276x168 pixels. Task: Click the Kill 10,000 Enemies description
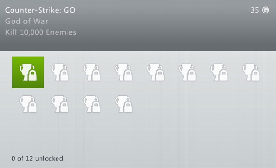[x=41, y=32]
